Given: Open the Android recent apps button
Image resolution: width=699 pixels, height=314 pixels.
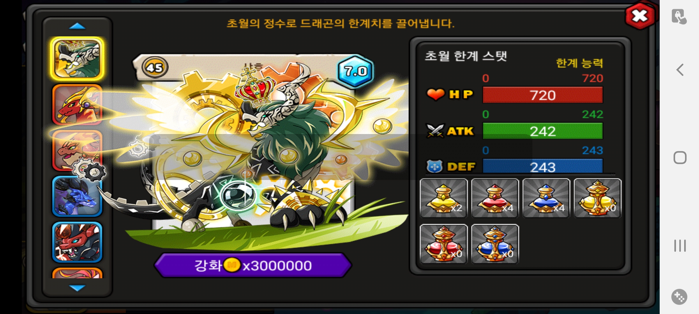Looking at the screenshot, I should coord(680,246).
